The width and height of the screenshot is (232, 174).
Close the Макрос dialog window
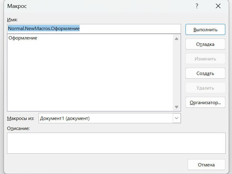pos(218,6)
